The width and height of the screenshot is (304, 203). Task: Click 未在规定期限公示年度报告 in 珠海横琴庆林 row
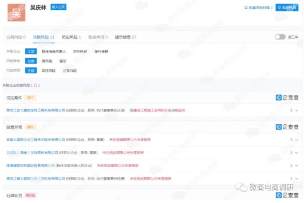tap(118, 165)
